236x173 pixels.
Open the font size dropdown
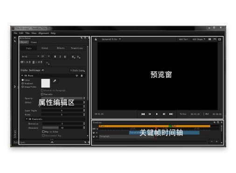pyautogui.click(x=45, y=57)
